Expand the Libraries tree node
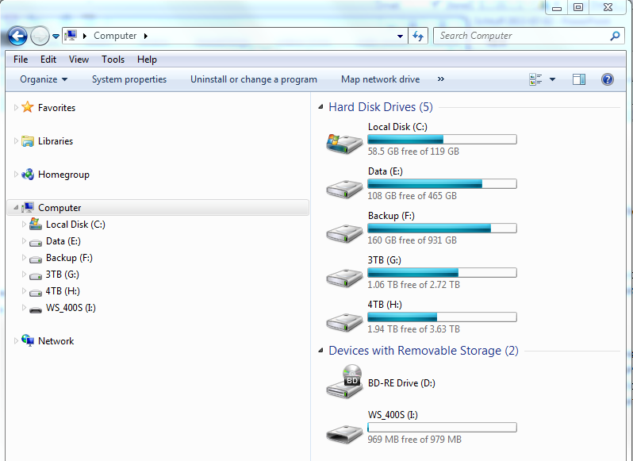633x461 pixels. [16, 141]
